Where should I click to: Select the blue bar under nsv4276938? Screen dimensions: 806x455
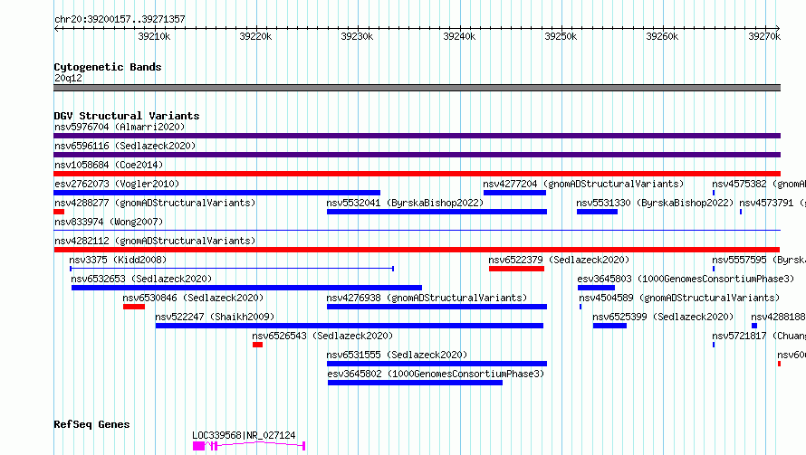click(x=437, y=307)
